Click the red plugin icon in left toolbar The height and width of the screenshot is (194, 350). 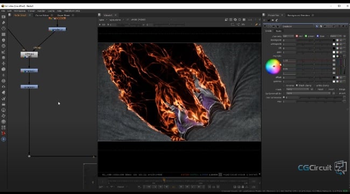(x=3, y=133)
